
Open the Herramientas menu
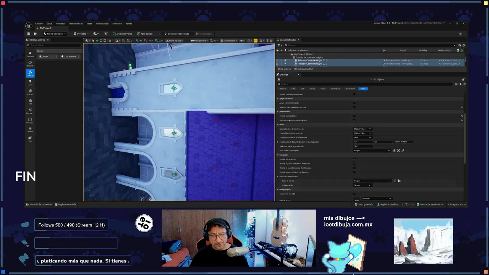tap(76, 24)
